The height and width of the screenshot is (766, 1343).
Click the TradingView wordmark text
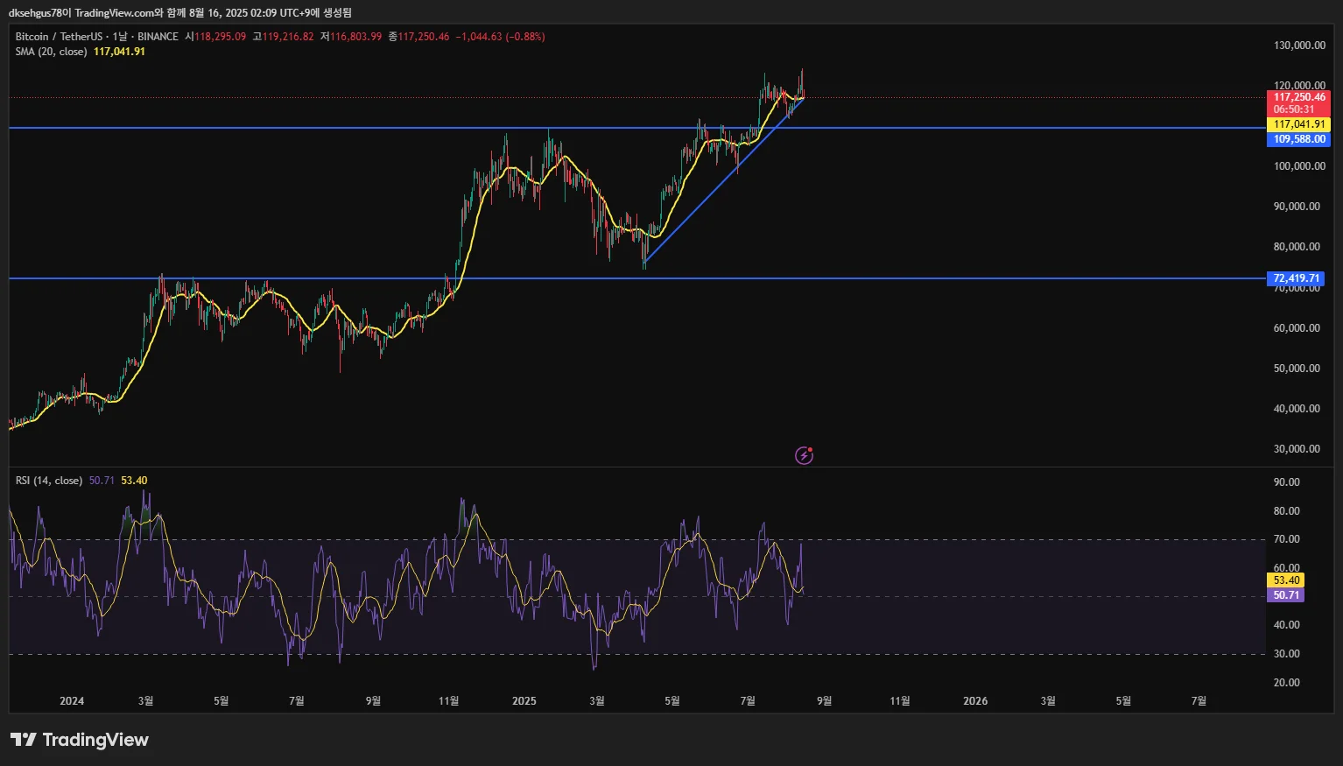click(x=95, y=740)
